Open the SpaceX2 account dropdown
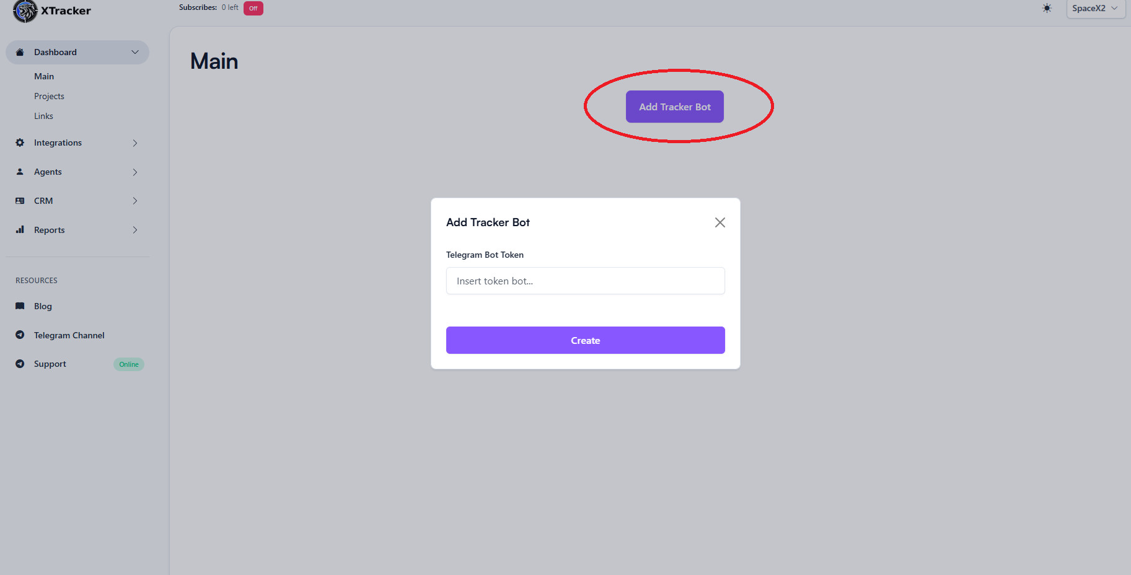1131x575 pixels. coord(1095,9)
